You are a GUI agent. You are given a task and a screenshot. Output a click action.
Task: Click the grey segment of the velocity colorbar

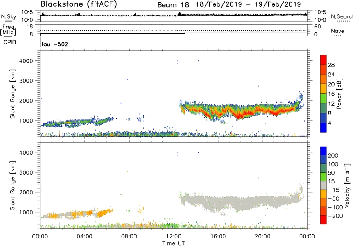[323, 186]
